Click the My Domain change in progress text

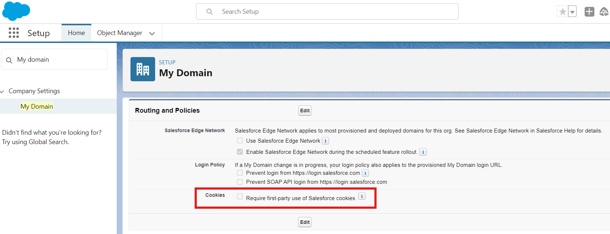coord(369,165)
